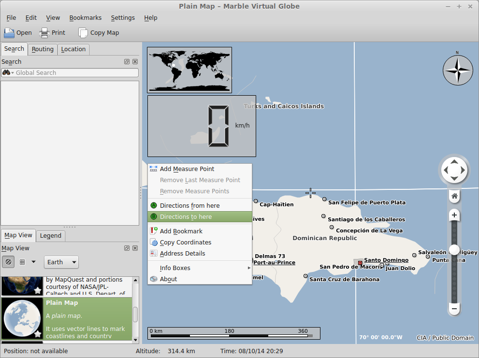
Task: Choose Address Details
Action: [x=200, y=253]
